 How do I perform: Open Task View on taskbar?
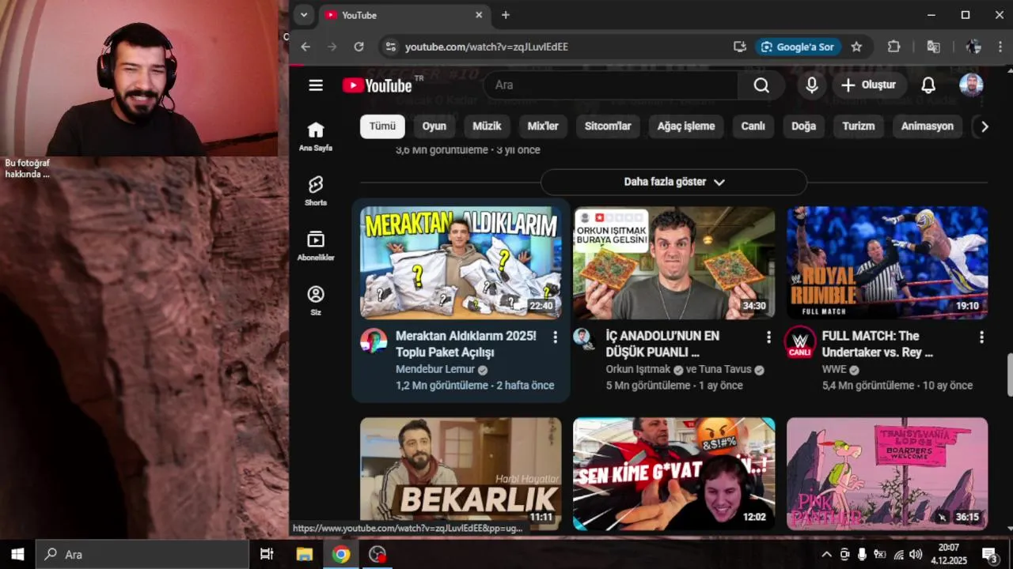[x=267, y=554]
